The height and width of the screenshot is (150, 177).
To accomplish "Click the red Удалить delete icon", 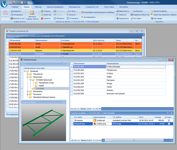I will pos(41,18).
